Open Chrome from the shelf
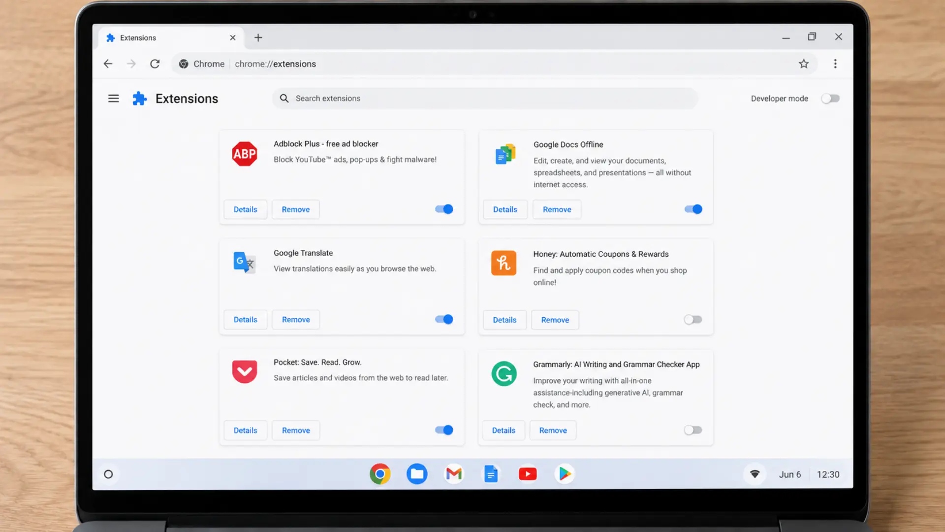 point(380,474)
